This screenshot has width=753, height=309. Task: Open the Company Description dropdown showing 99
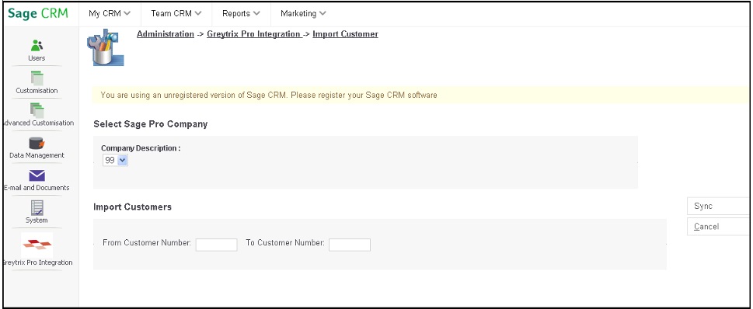pyautogui.click(x=115, y=160)
